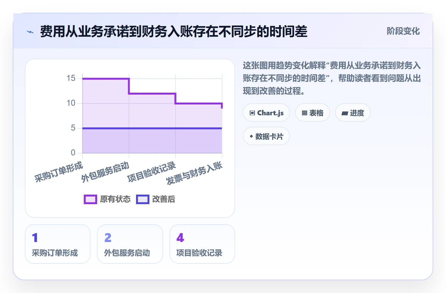Click the 发票与财务入账 axis label on chart
The width and height of the screenshot is (446, 293).
click(x=194, y=173)
